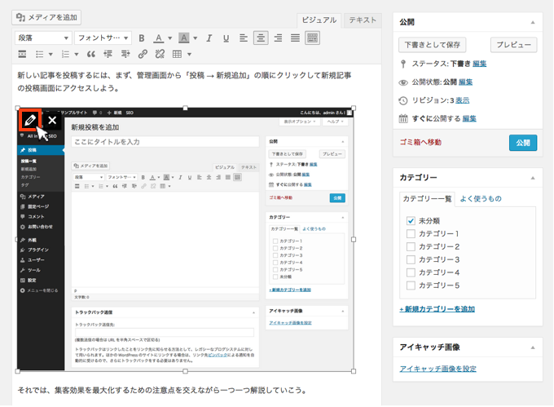Viewport: 554px width, 407px height.
Task: Toggle the toolbar kitchen sink icon
Action: (x=312, y=38)
